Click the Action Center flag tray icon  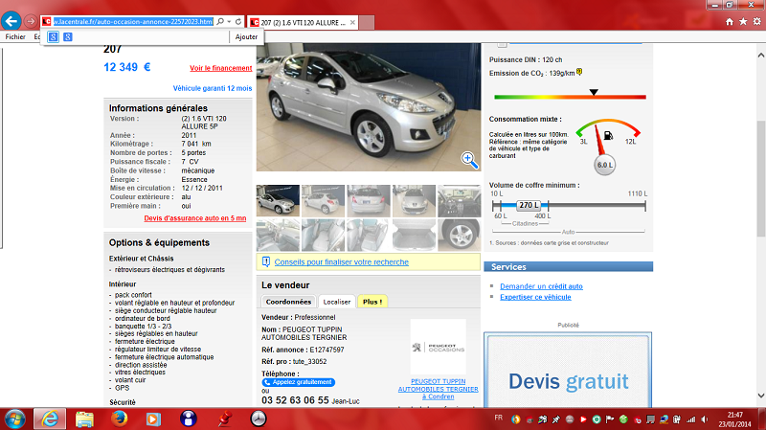click(610, 419)
